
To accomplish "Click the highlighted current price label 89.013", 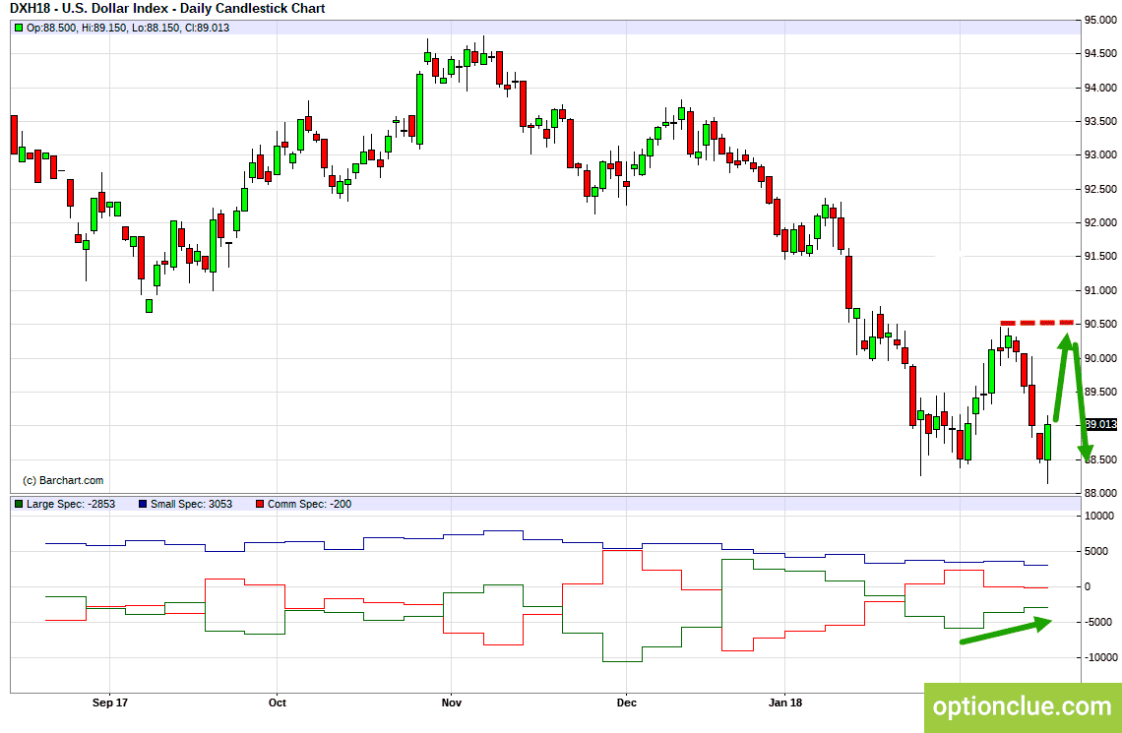I will 1100,424.
